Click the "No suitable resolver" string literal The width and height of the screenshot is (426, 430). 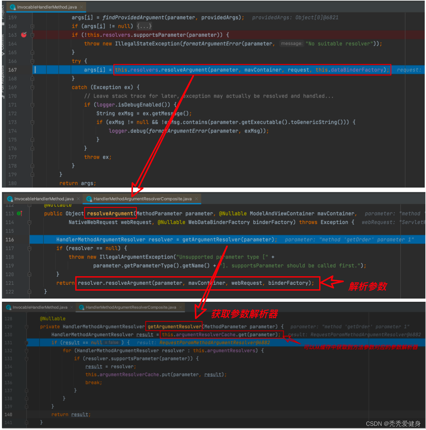click(339, 43)
